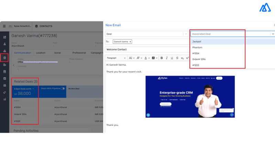Apply italic formatting in email editor

tap(167, 58)
